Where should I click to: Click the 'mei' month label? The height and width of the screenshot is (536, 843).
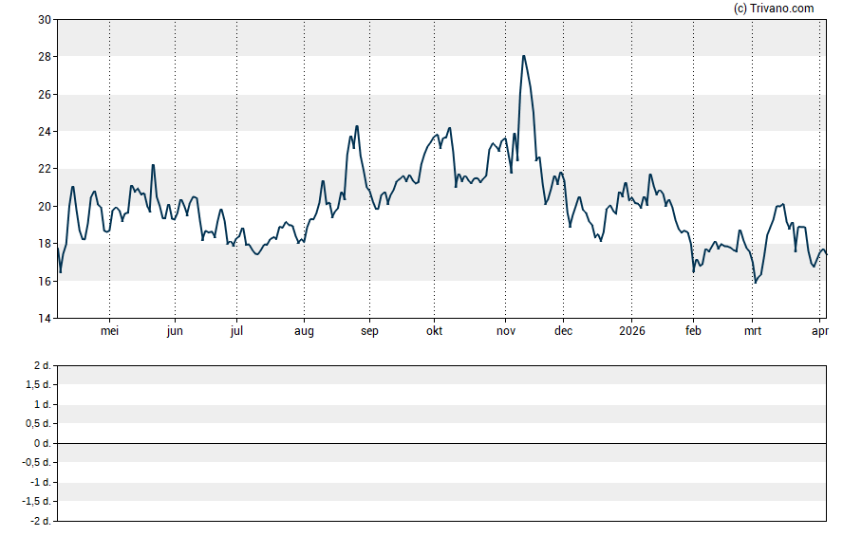click(109, 331)
